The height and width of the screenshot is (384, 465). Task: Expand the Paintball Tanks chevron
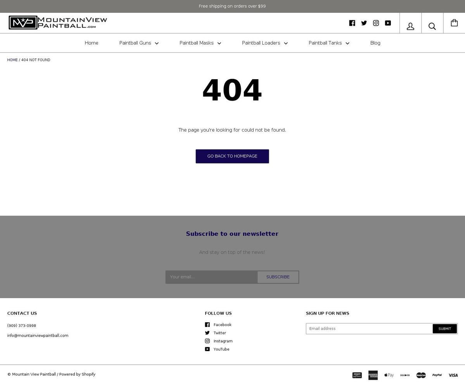click(347, 43)
